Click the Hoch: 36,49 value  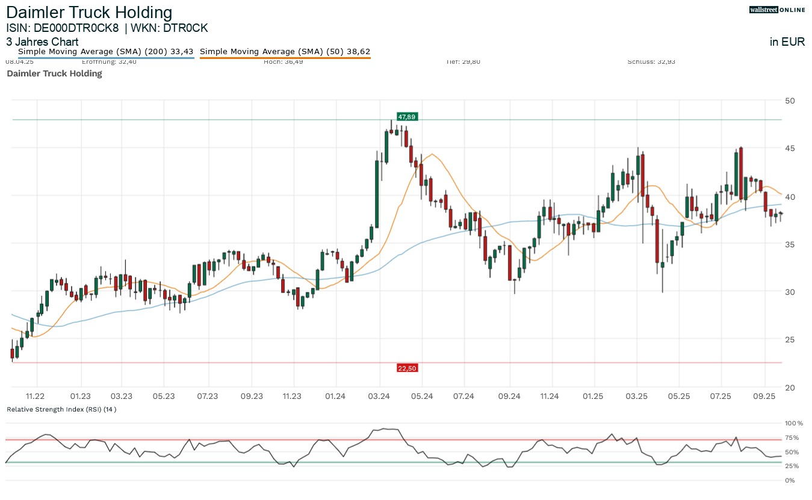[283, 61]
